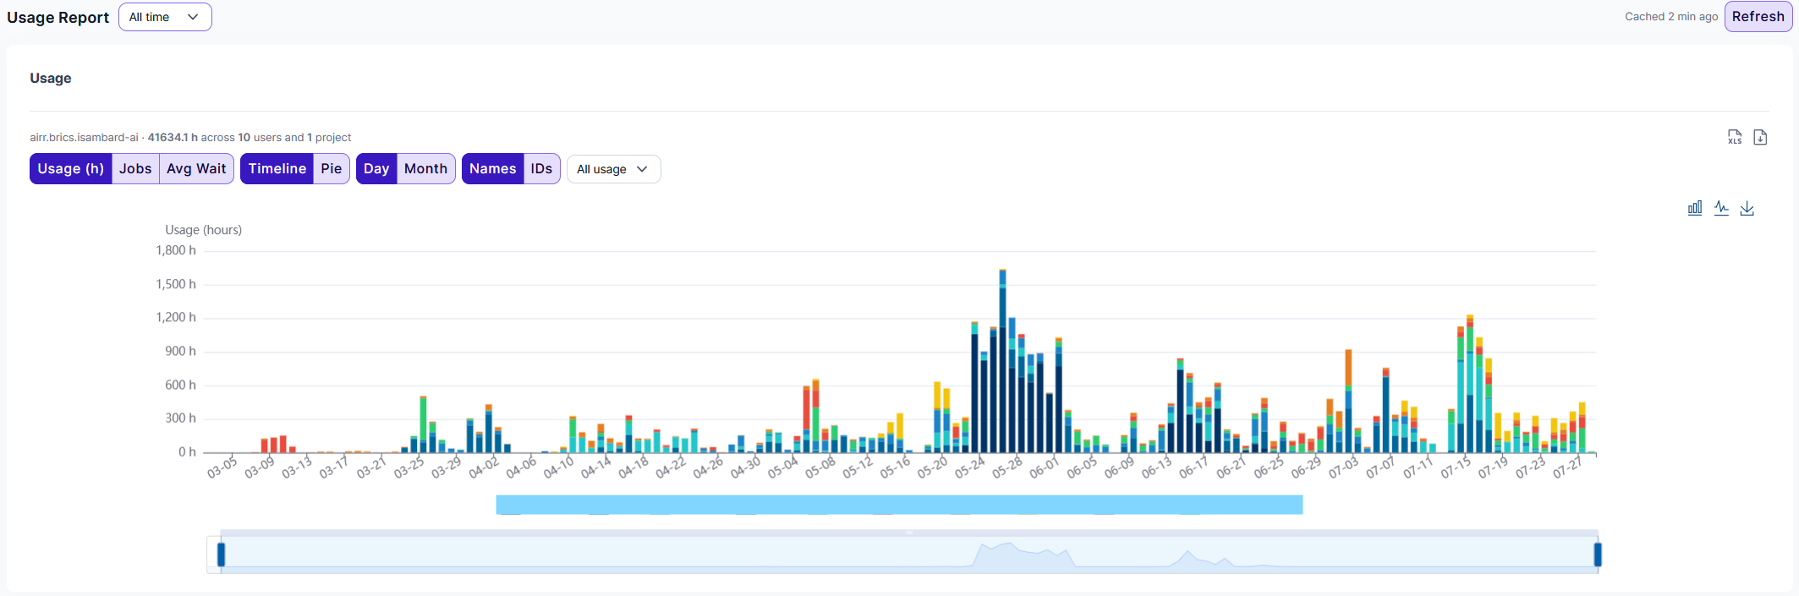Show user IDs in chart
Screen dimensions: 1799x596
tap(541, 169)
